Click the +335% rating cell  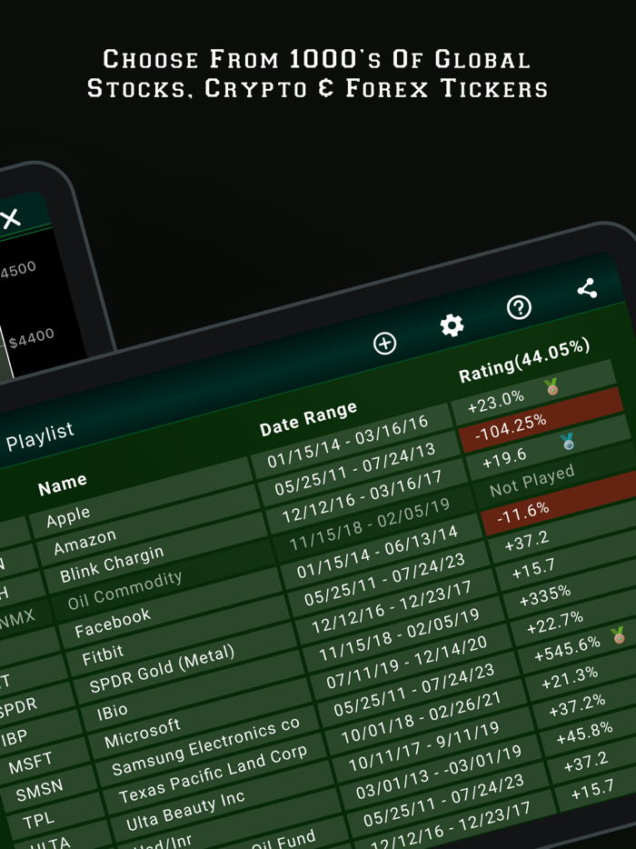coord(544,595)
